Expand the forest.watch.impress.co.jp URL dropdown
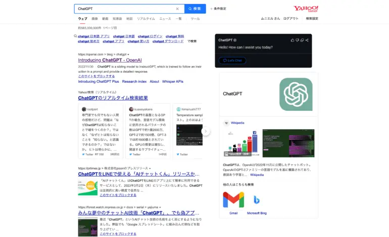This screenshot has height=237, width=389. coord(160,207)
